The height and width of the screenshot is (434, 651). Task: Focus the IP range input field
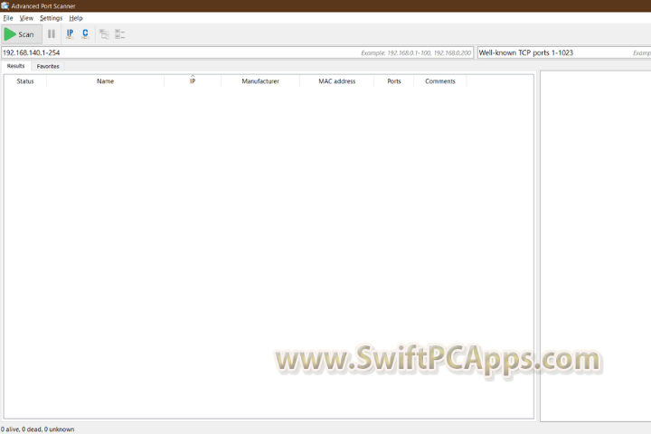pyautogui.click(x=237, y=52)
